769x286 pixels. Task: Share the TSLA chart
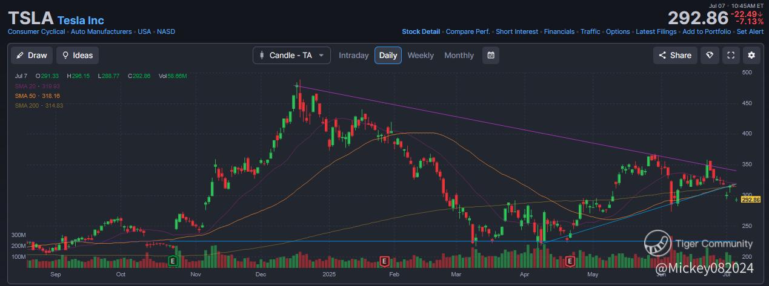[x=675, y=55]
